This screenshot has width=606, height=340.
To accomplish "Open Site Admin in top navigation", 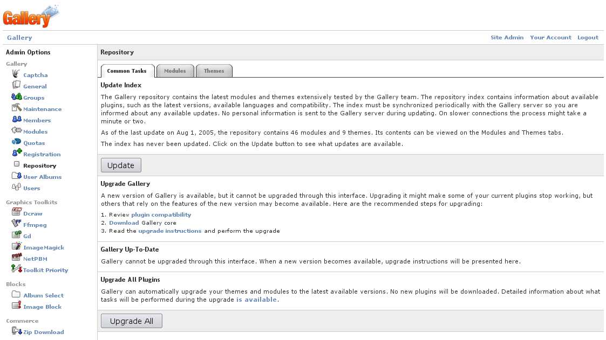I will 507,37.
